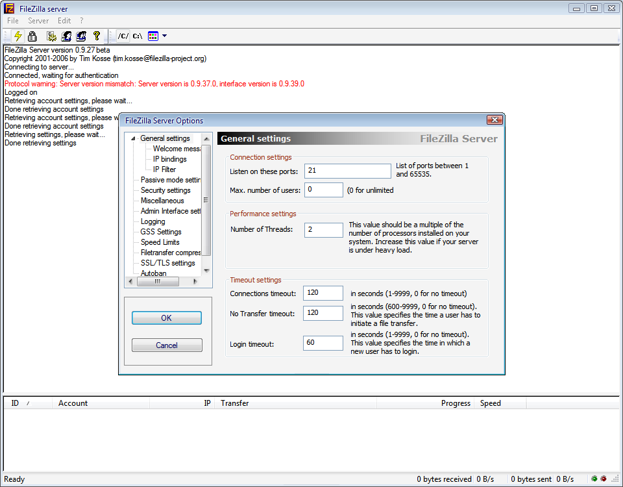The height and width of the screenshot is (487, 623).
Task: Click the Login timeout field
Action: pyautogui.click(x=323, y=343)
